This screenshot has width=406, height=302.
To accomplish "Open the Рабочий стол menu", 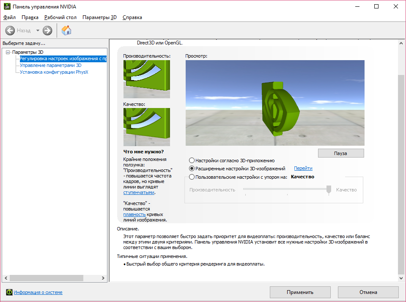I will (60, 17).
